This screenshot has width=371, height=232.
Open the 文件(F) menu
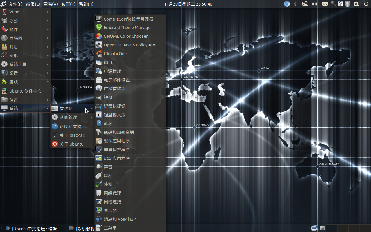(x=16, y=4)
